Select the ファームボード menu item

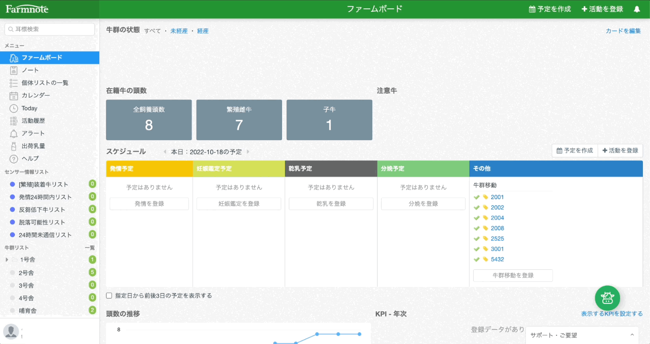50,57
